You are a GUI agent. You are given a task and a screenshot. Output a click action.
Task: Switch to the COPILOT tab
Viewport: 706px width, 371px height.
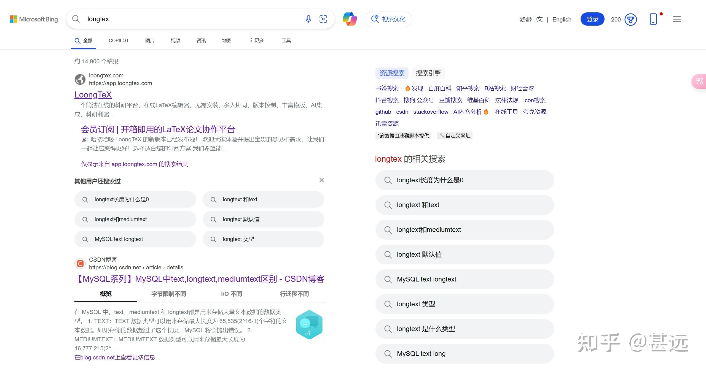pos(119,41)
